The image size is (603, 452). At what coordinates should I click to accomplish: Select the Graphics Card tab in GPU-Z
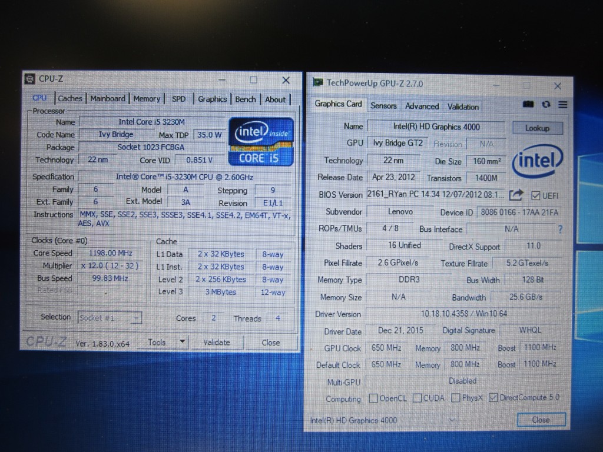[x=339, y=104]
